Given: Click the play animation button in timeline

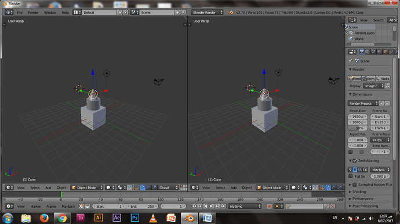Looking at the screenshot, I should click(211, 206).
